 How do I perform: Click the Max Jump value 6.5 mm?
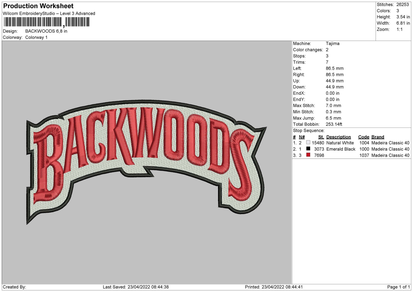334,118
